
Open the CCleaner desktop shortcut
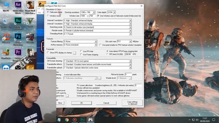coord(6,38)
